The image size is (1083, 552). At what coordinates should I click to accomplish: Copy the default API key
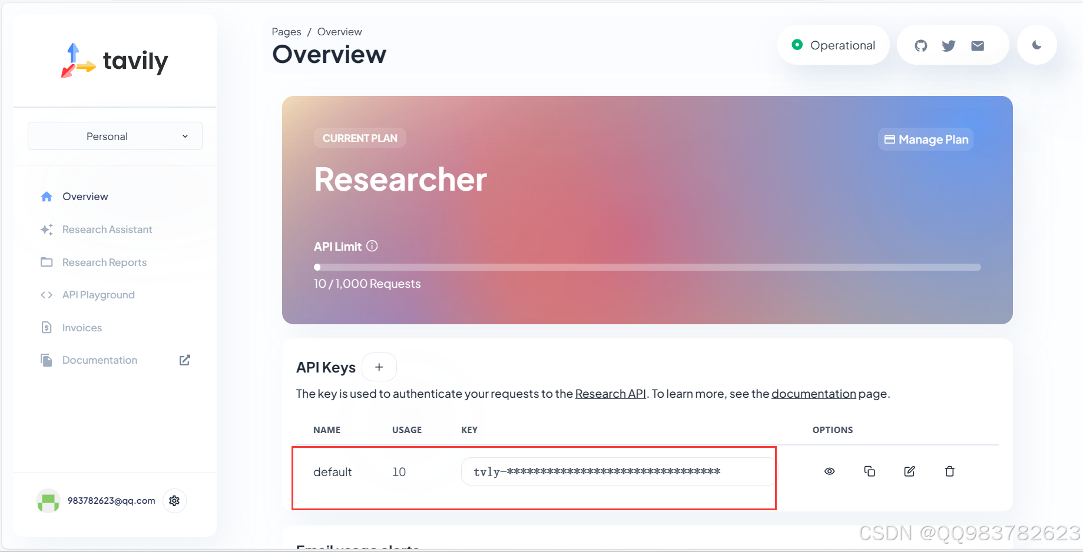click(870, 471)
